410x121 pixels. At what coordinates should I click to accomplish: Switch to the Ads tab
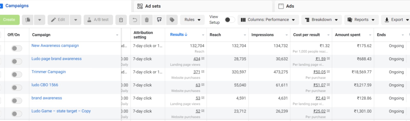pos(290,6)
